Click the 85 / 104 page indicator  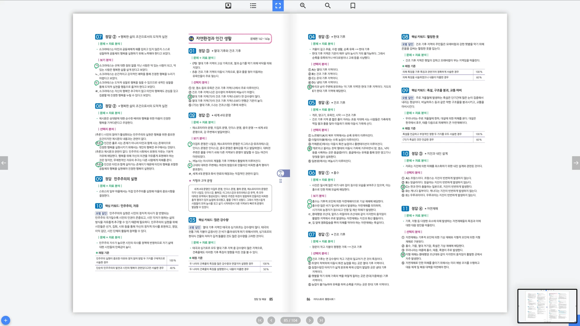pyautogui.click(x=290, y=320)
